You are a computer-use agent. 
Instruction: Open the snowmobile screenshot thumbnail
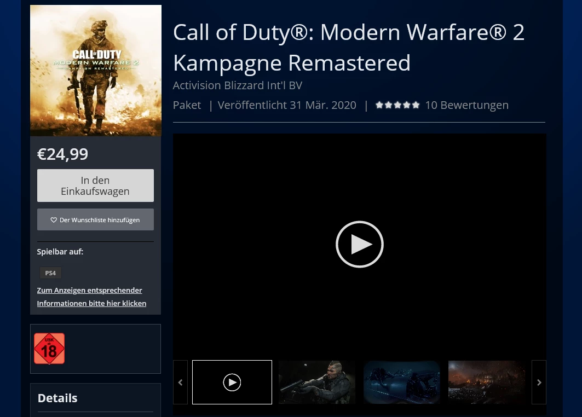[401, 382]
